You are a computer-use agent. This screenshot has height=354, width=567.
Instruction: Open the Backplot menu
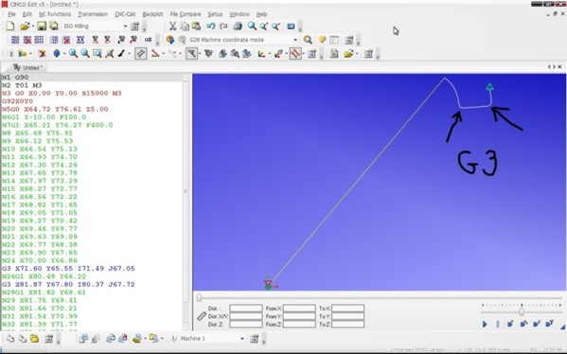tap(152, 14)
